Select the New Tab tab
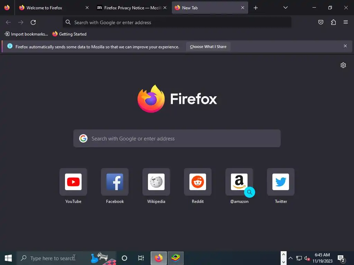 (210, 8)
